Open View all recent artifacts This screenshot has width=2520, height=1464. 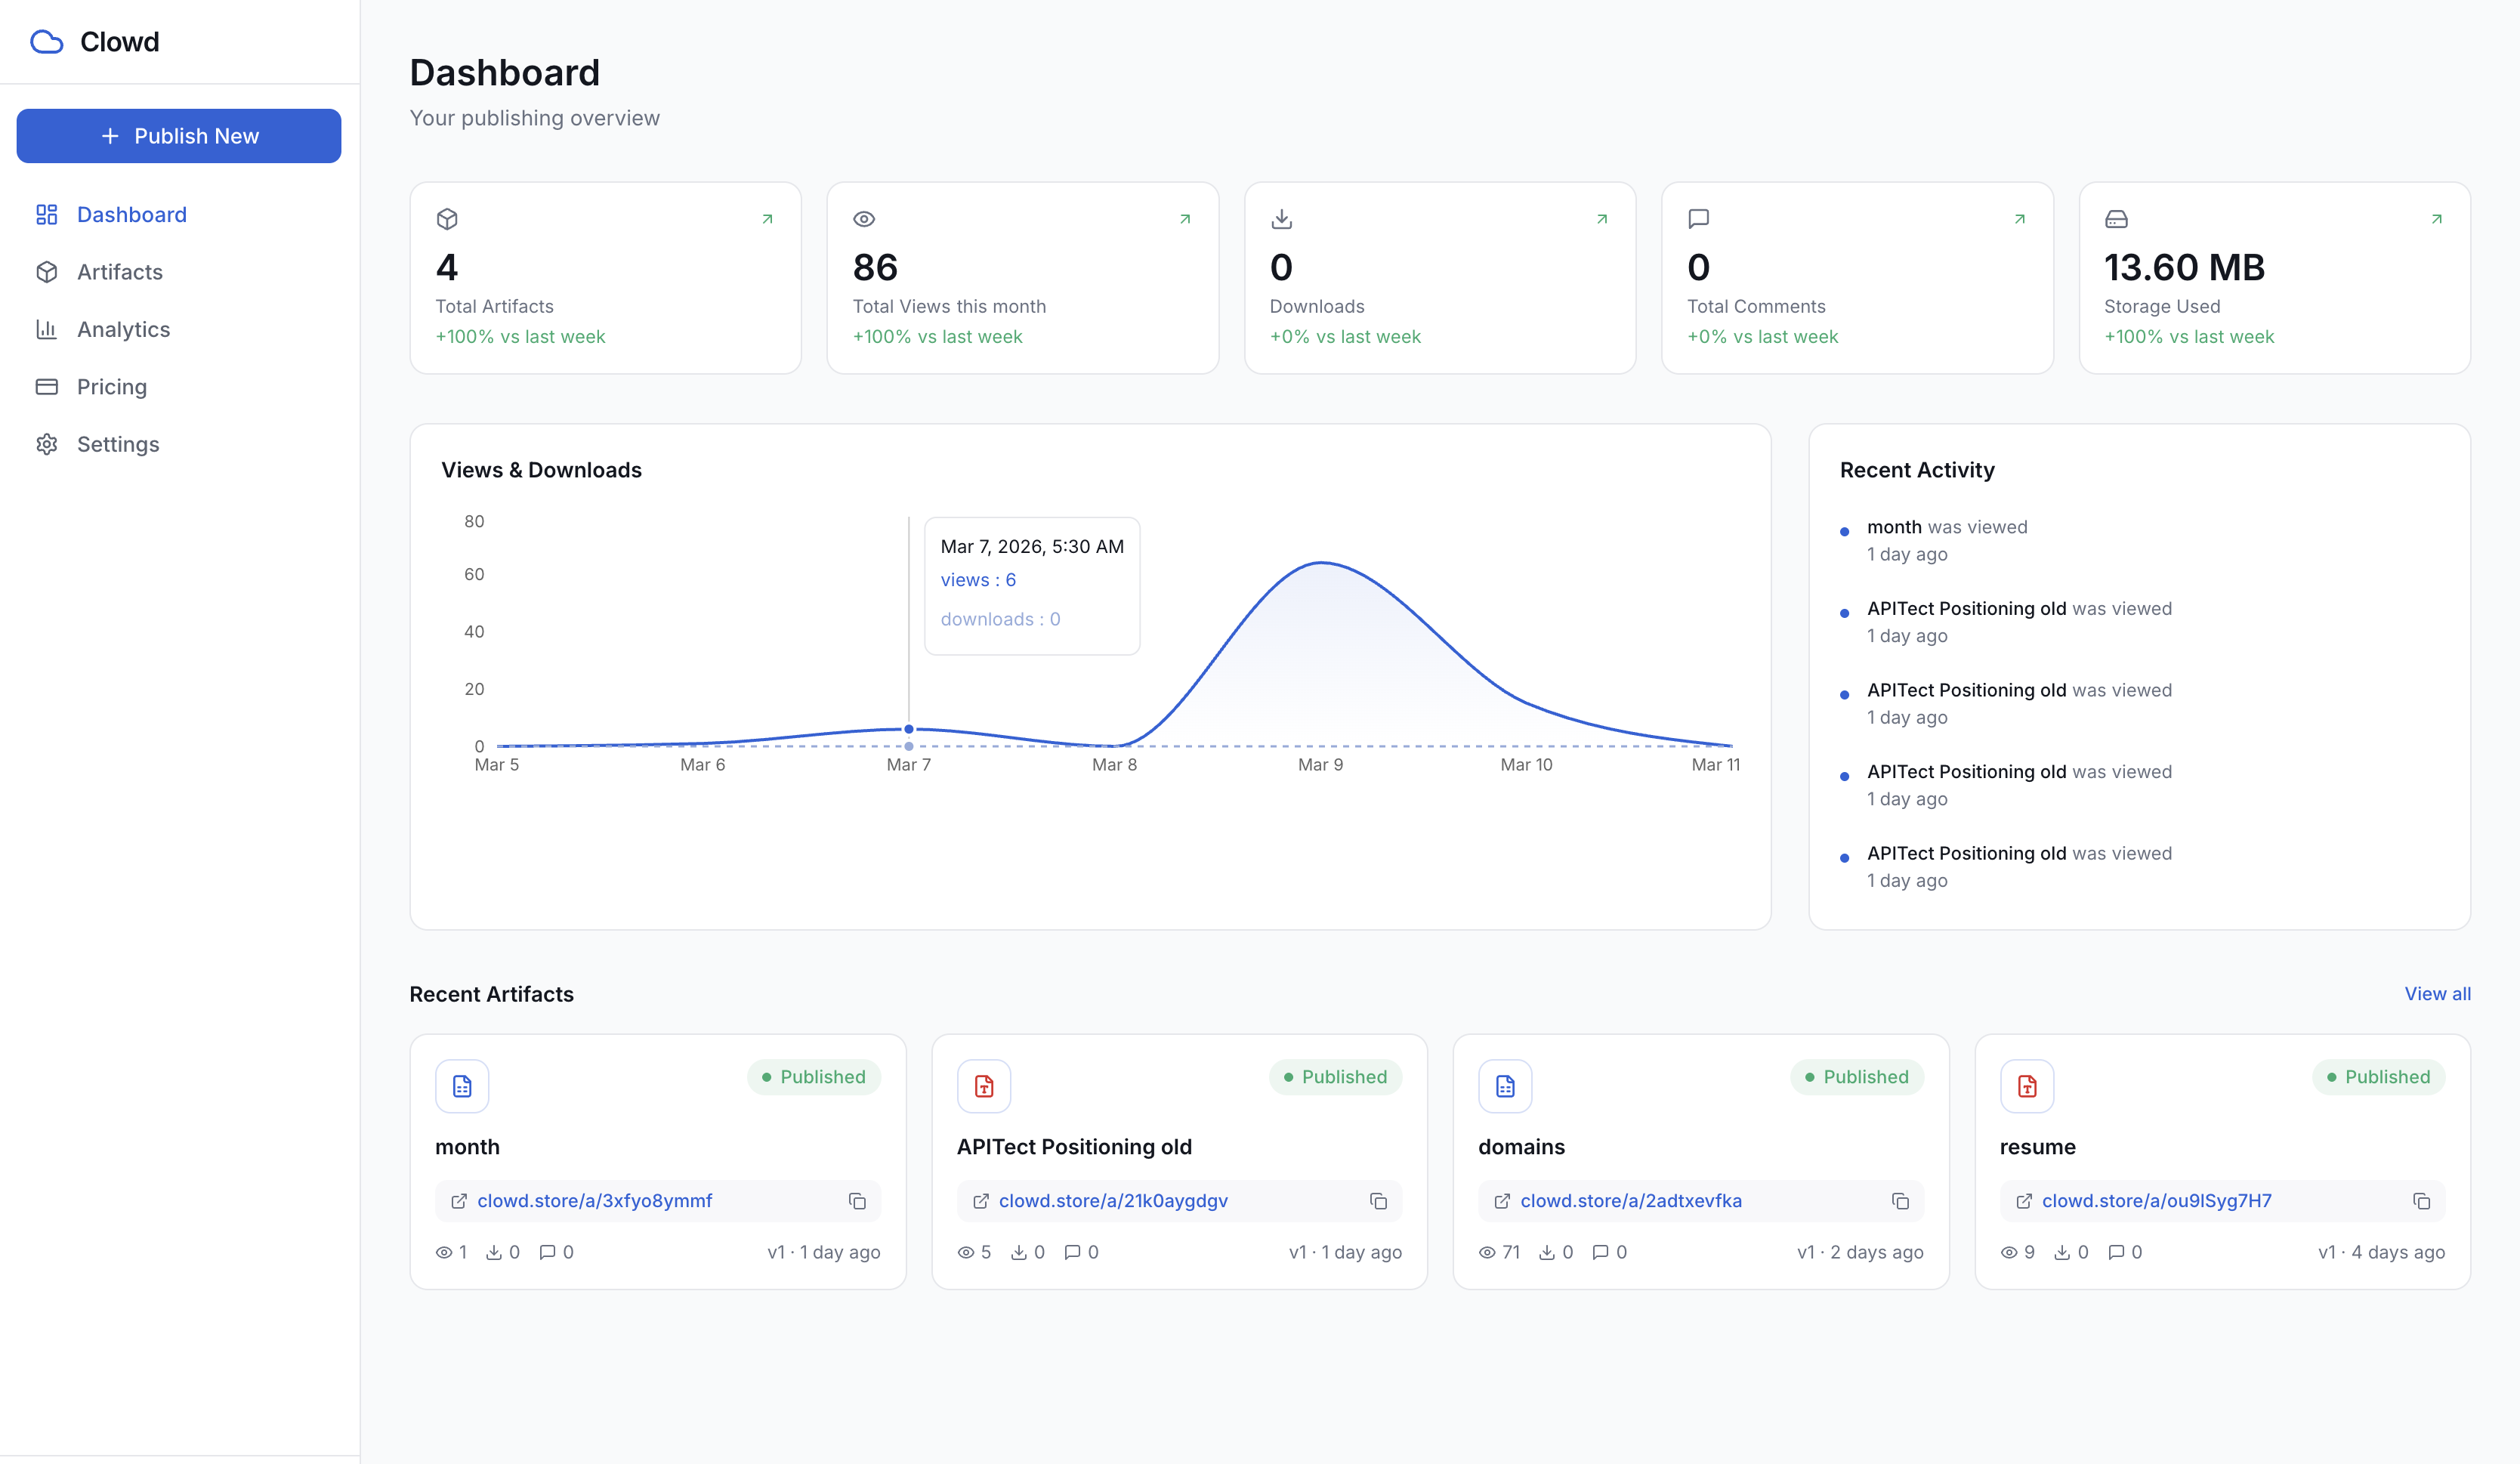(2437, 993)
